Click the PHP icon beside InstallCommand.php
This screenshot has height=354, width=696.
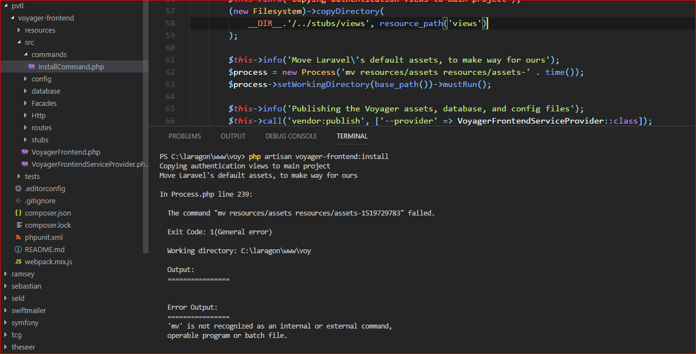[32, 66]
